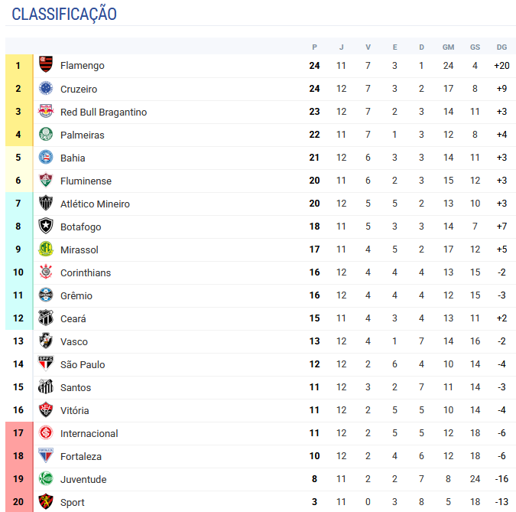The image size is (516, 512).
Task: Open the Fluminense team link
Action: pyautogui.click(x=86, y=181)
